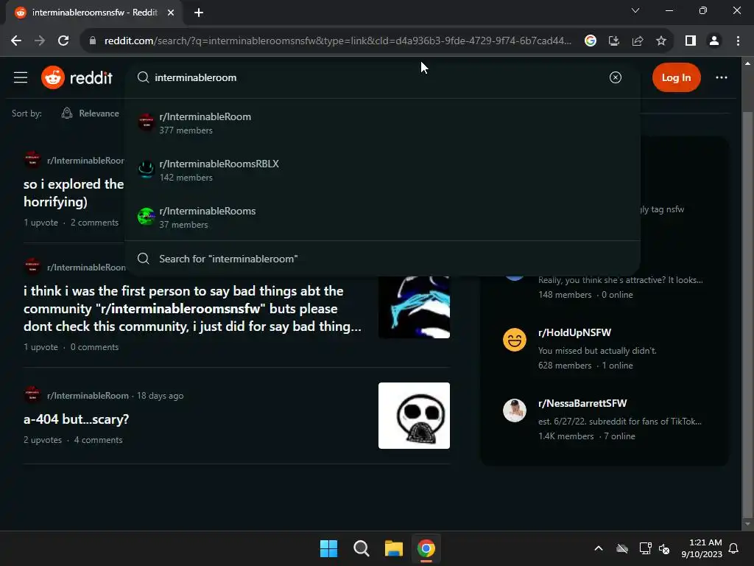This screenshot has width=754, height=566.
Task: Show hidden system tray icons
Action: (598, 548)
